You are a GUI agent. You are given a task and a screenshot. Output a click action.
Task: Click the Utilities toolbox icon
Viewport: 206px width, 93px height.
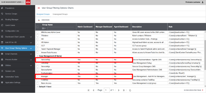(2, 65)
